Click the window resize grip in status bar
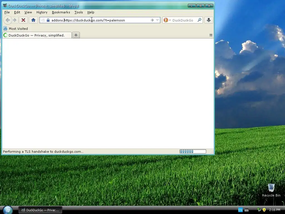This screenshot has height=214, width=285. tap(212, 152)
